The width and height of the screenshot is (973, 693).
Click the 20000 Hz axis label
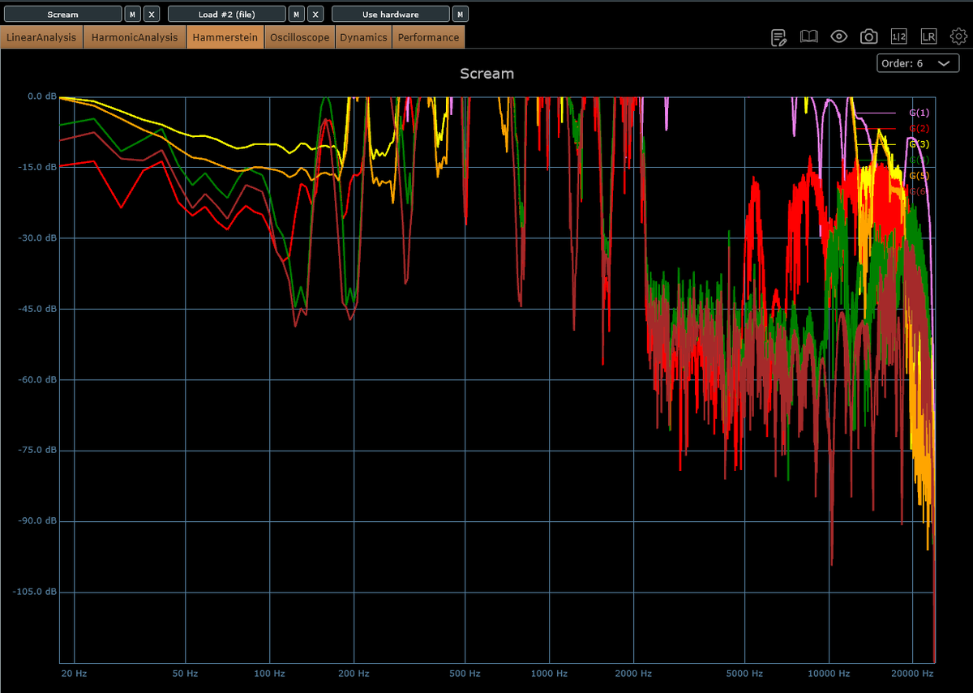pos(912,674)
